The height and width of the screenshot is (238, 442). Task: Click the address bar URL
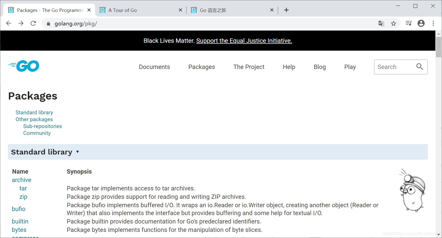(76, 24)
